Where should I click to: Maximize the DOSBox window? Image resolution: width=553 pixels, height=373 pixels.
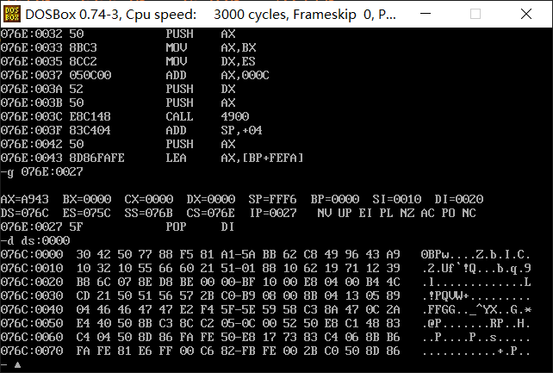tap(475, 14)
